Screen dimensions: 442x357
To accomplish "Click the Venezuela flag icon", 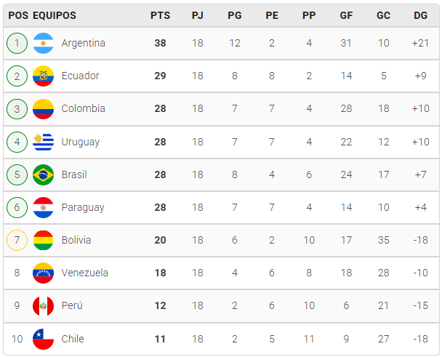I will [43, 273].
